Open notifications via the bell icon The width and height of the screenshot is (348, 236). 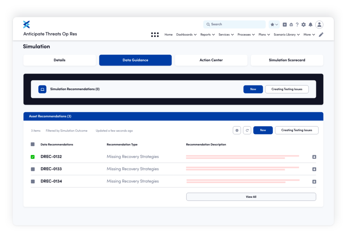[310, 25]
